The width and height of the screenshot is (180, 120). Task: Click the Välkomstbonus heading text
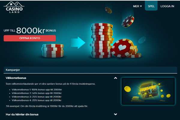[16, 78]
